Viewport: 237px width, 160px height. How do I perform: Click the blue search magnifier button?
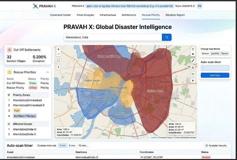click(166, 37)
